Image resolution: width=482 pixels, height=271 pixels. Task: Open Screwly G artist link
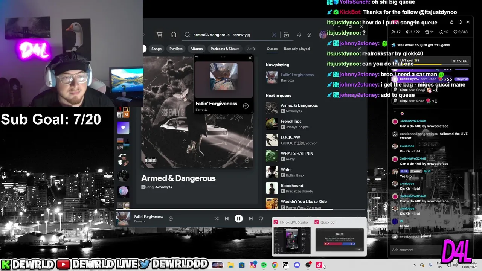click(164, 187)
